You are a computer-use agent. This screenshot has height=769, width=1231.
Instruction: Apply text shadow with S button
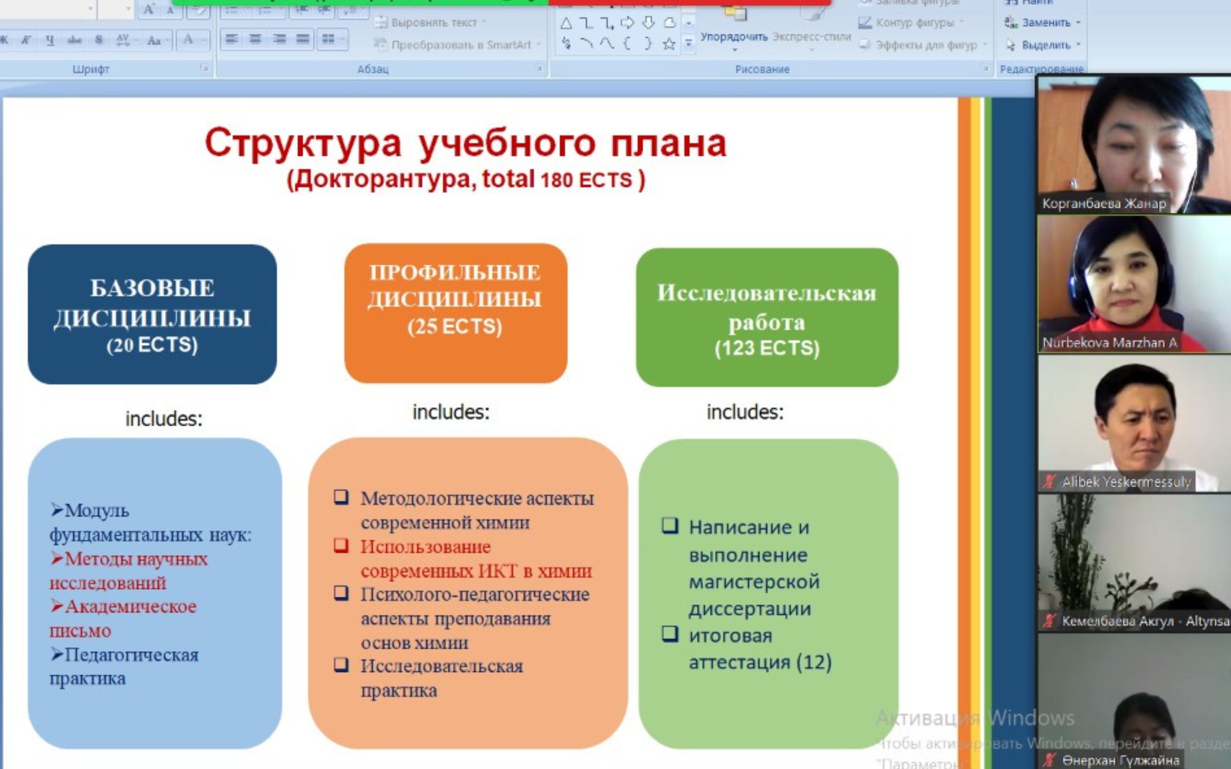(99, 40)
